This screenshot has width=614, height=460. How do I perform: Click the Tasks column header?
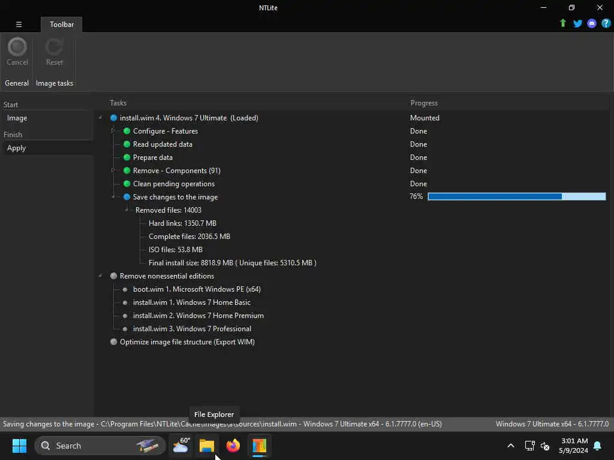click(x=118, y=103)
